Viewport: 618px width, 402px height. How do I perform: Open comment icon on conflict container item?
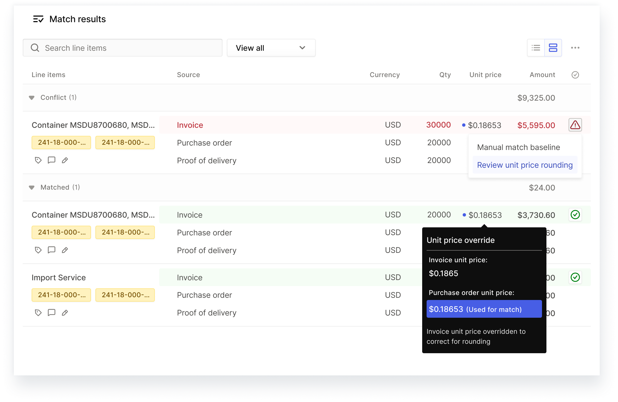51,160
